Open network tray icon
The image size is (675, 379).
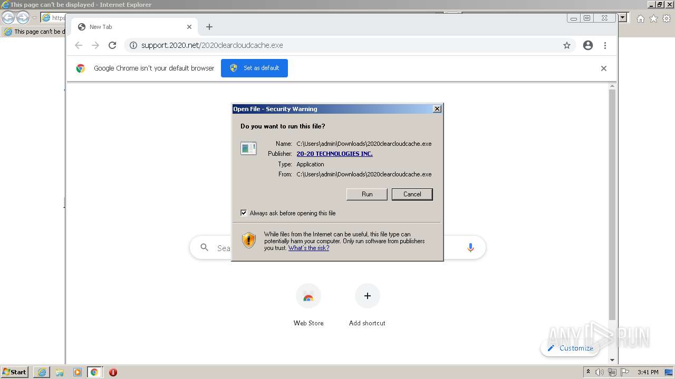pyautogui.click(x=612, y=372)
